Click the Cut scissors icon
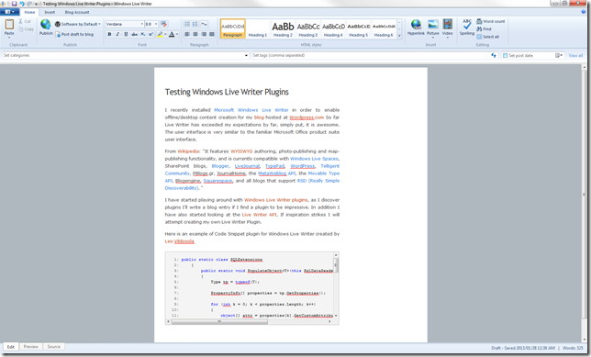 point(21,21)
